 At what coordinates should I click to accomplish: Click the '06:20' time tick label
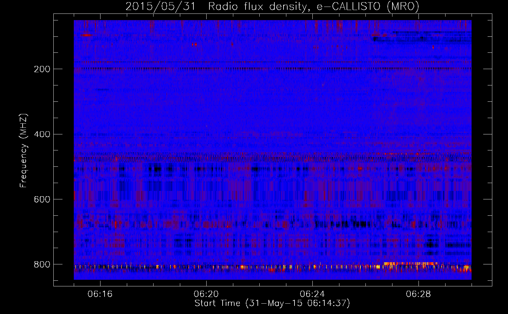(x=206, y=294)
